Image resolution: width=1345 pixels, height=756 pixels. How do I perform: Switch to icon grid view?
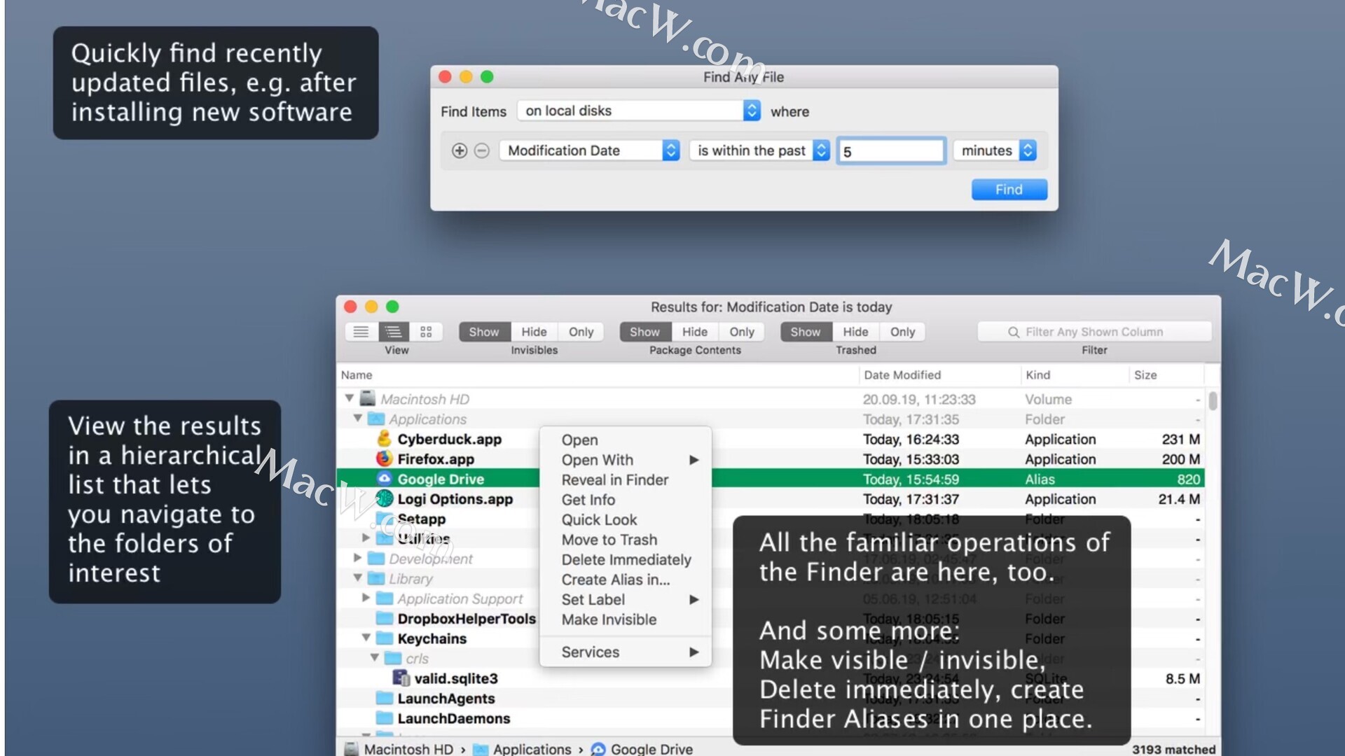click(x=426, y=332)
